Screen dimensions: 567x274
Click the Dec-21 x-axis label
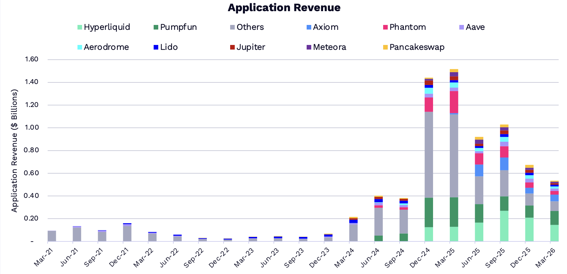point(119,257)
